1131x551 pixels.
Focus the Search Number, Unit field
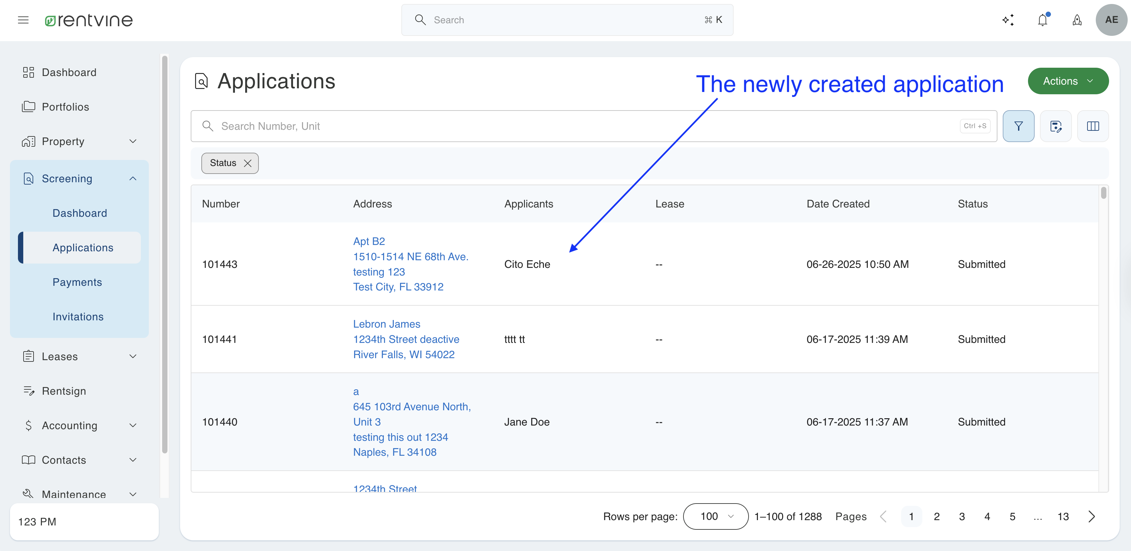(x=594, y=126)
